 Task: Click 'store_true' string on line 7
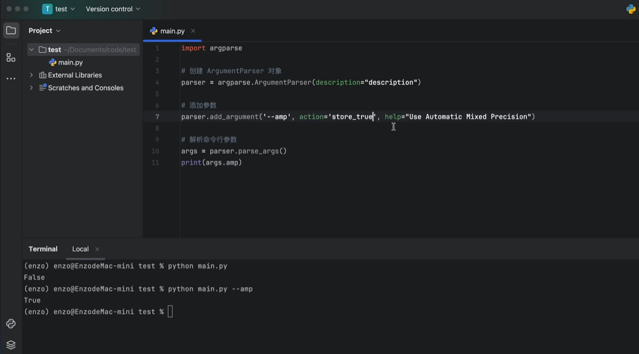click(x=352, y=117)
